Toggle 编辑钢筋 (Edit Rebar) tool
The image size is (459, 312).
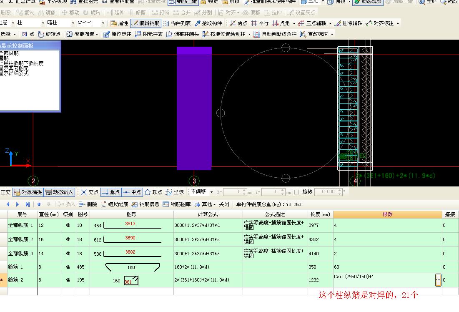(145, 23)
